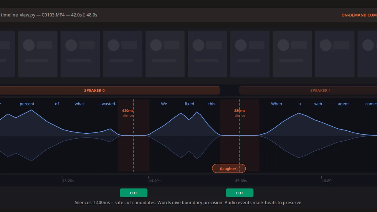This screenshot has width=377, height=212.
Task: Click the 45.60s ruler tick
Action: [241, 180]
